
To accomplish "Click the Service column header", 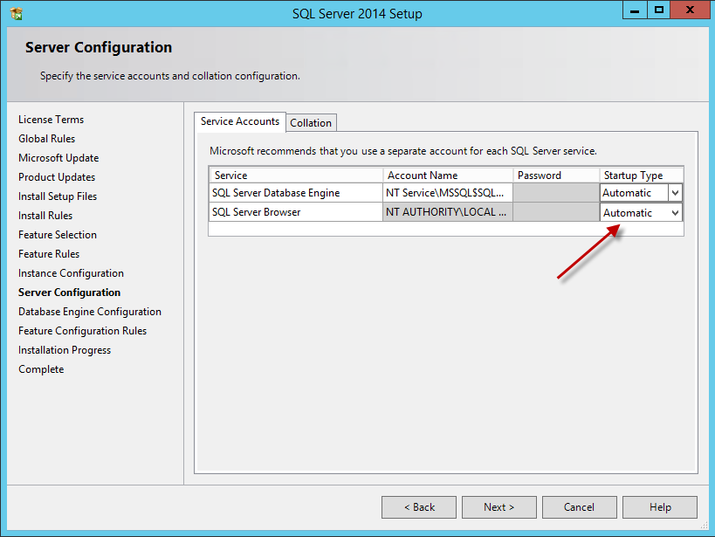I will pyautogui.click(x=295, y=176).
